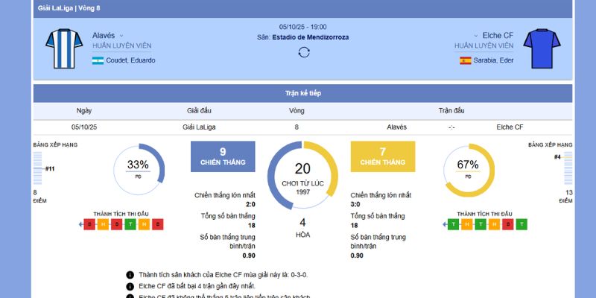
Task: Click the Spain flag beside Sarabia, Eder
Action: click(x=466, y=60)
